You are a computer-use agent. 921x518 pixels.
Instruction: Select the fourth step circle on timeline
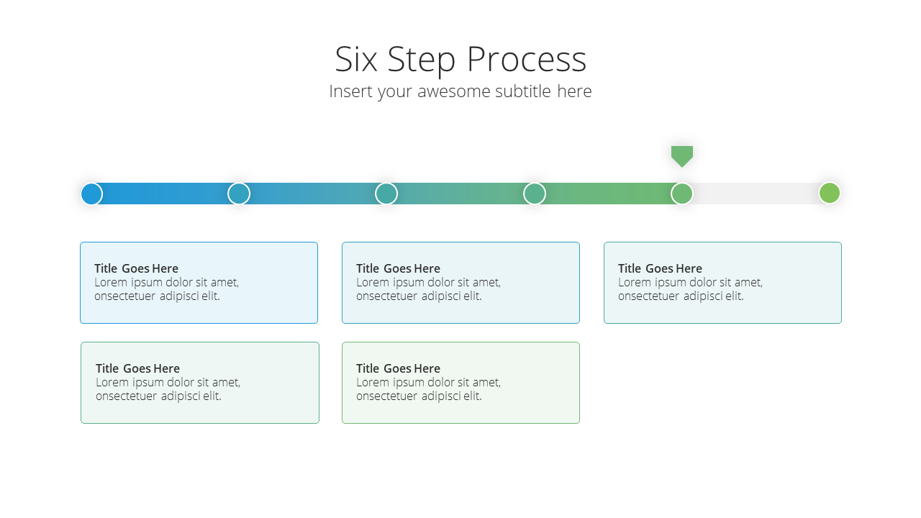point(535,194)
